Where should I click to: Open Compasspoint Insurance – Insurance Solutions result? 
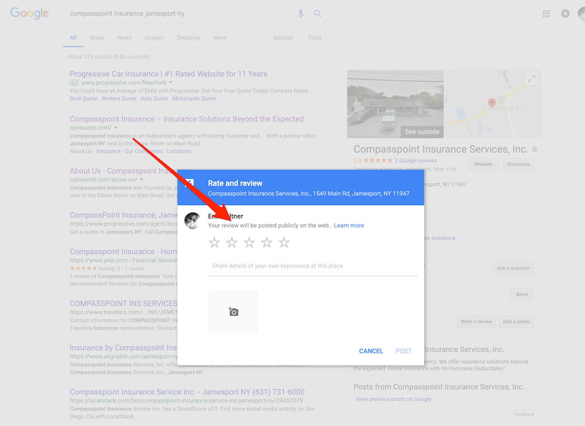coord(187,119)
